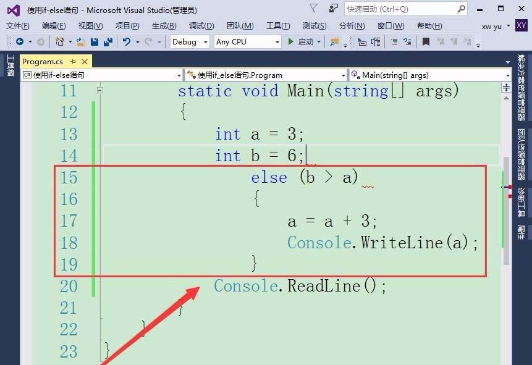
Task: Toggle a bookmark with the bookmark icon
Action: tap(425, 42)
